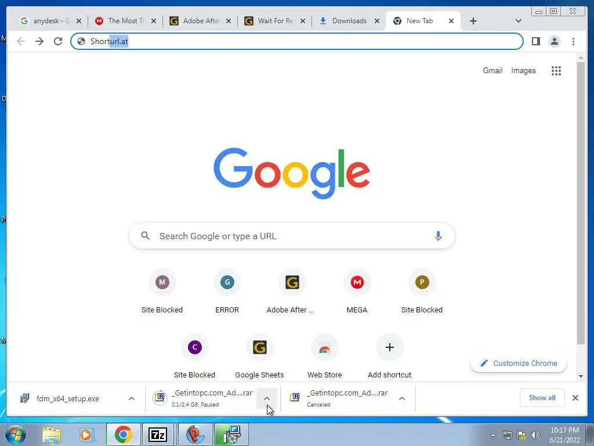Click the volume speaker tray icon
Screen dimensions: 594x446
click(535, 435)
